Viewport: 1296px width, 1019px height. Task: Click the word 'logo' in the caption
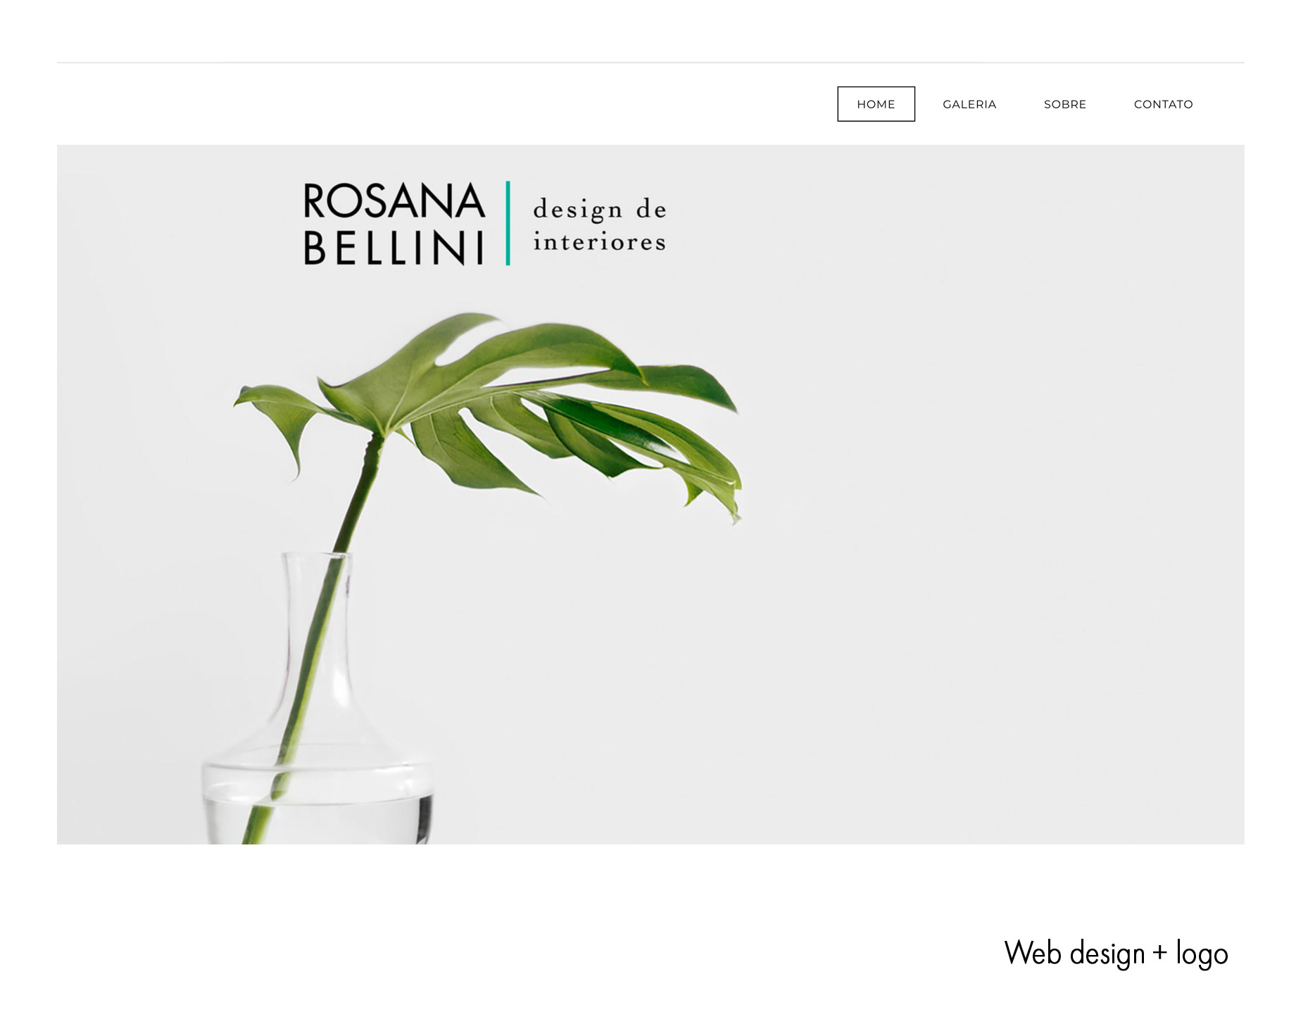click(x=1202, y=954)
